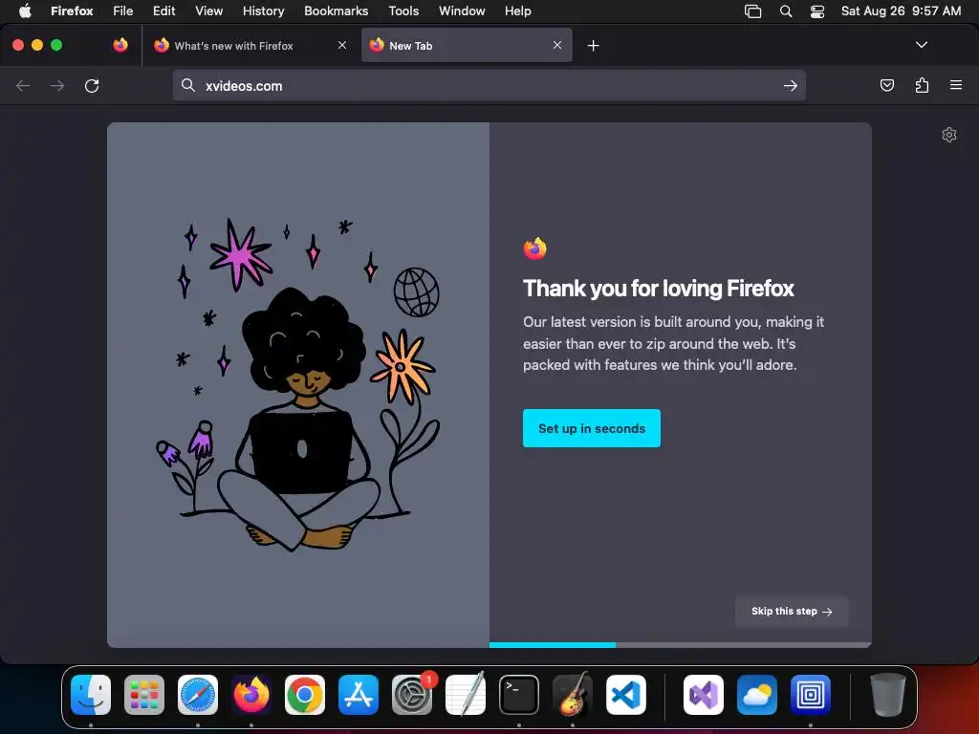The image size is (979, 734).
Task: Open Visual Studio from the Dock
Action: click(x=704, y=694)
